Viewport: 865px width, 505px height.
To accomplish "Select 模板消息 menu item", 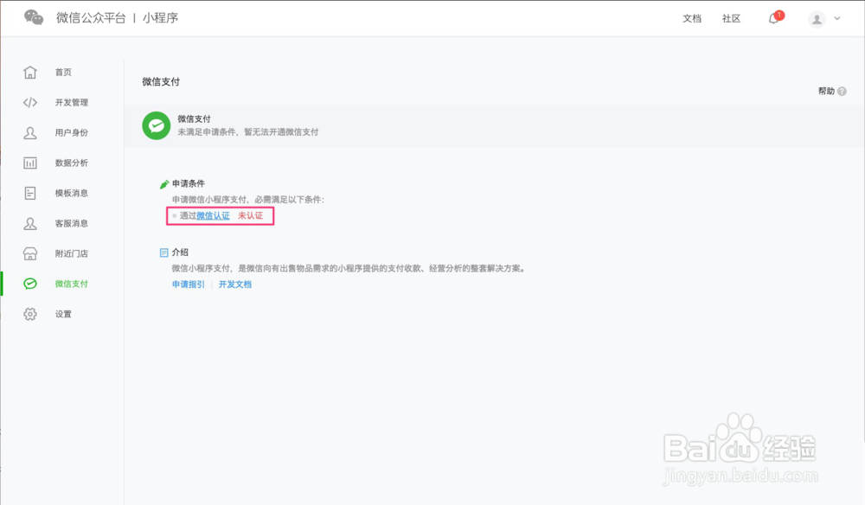I will (x=71, y=193).
